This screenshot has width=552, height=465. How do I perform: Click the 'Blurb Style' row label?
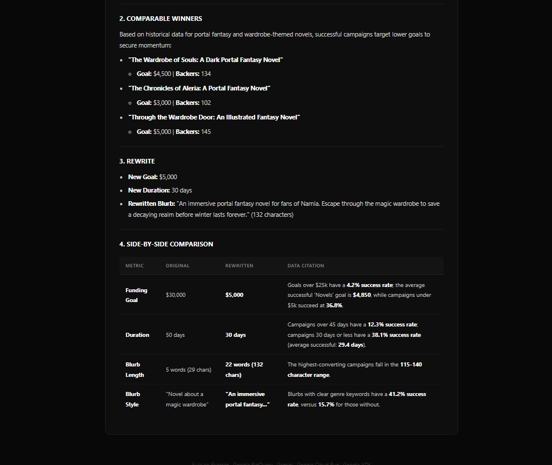pyautogui.click(x=133, y=399)
